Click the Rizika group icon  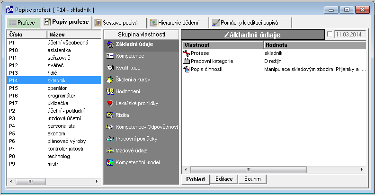point(110,115)
